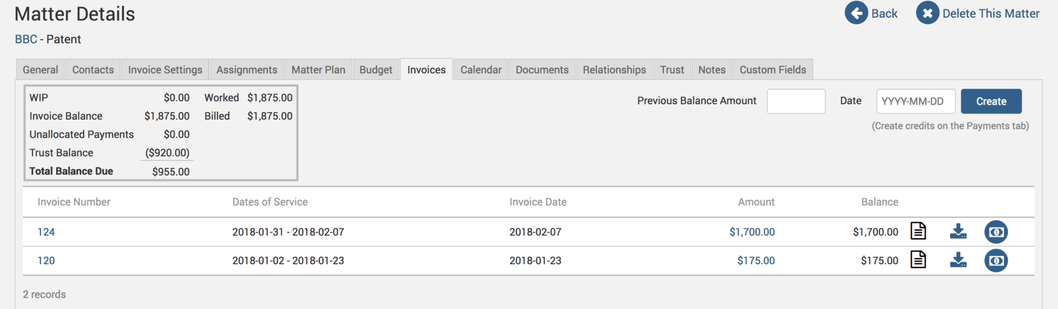Click payment money icon for invoice 124
The image size is (1058, 309).
pyautogui.click(x=996, y=232)
